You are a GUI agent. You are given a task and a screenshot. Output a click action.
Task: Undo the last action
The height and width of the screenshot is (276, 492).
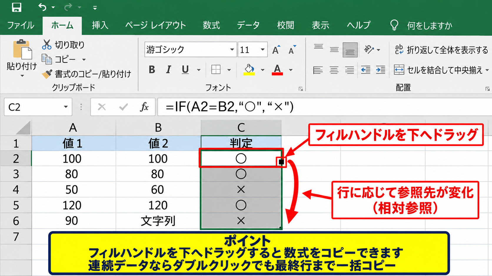pos(42,7)
